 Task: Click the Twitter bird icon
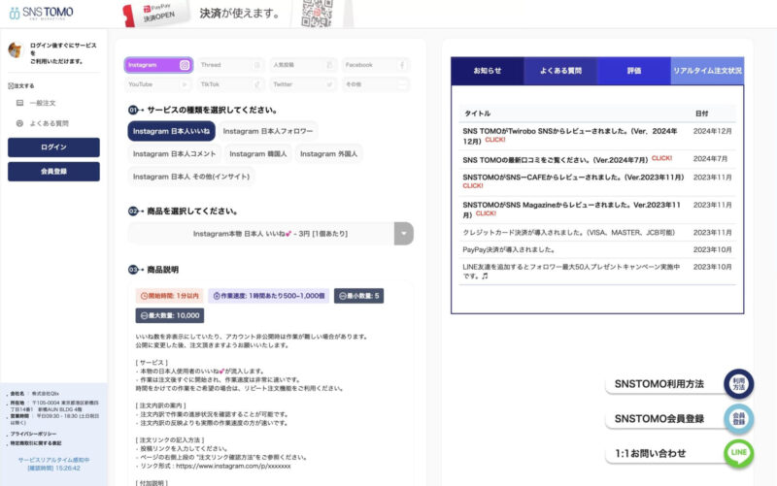(x=329, y=84)
